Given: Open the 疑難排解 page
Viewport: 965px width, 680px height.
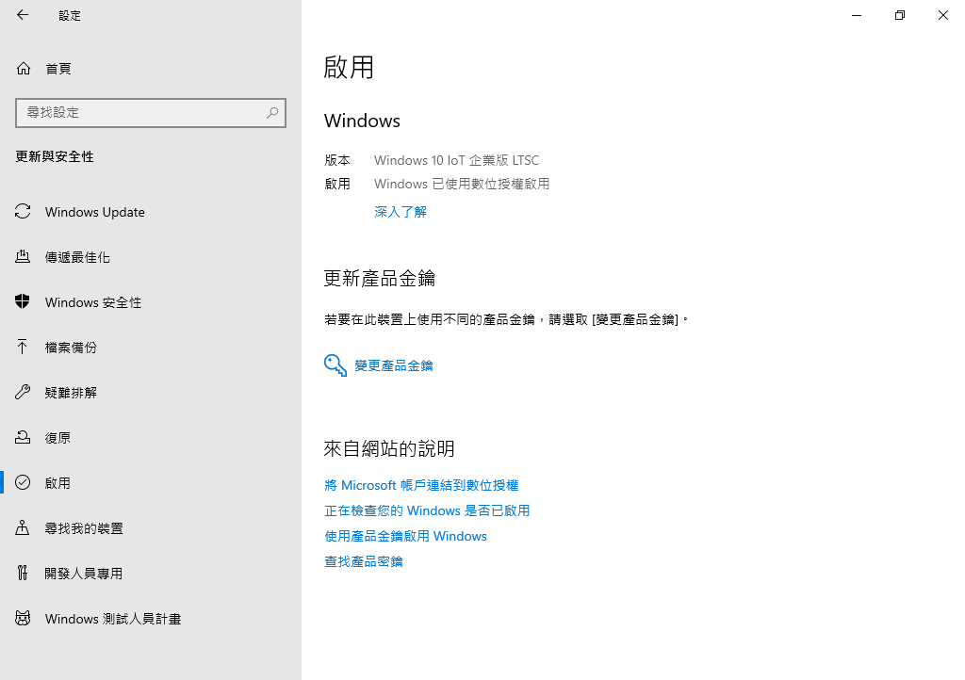Looking at the screenshot, I should pyautogui.click(x=151, y=392).
